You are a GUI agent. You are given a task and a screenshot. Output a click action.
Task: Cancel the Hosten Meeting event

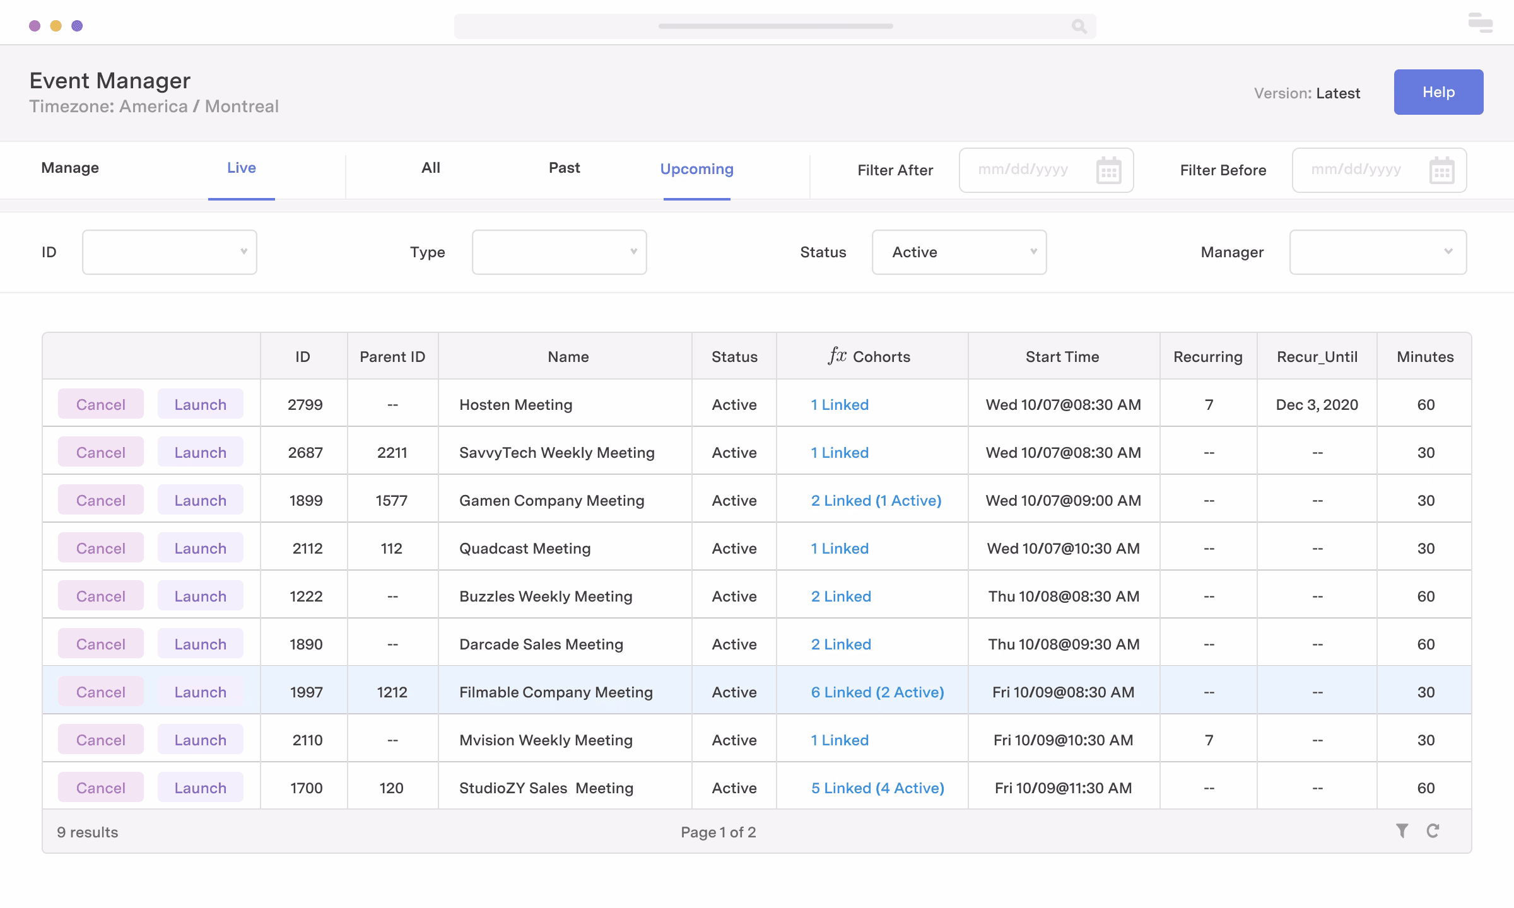pos(101,404)
